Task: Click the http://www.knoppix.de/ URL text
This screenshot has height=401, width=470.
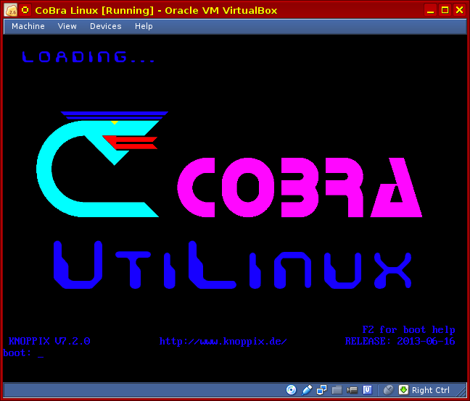Action: pyautogui.click(x=223, y=341)
